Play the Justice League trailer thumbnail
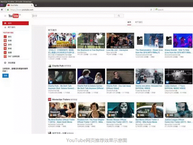Viewport: 193px width, 145px height. click(179, 110)
